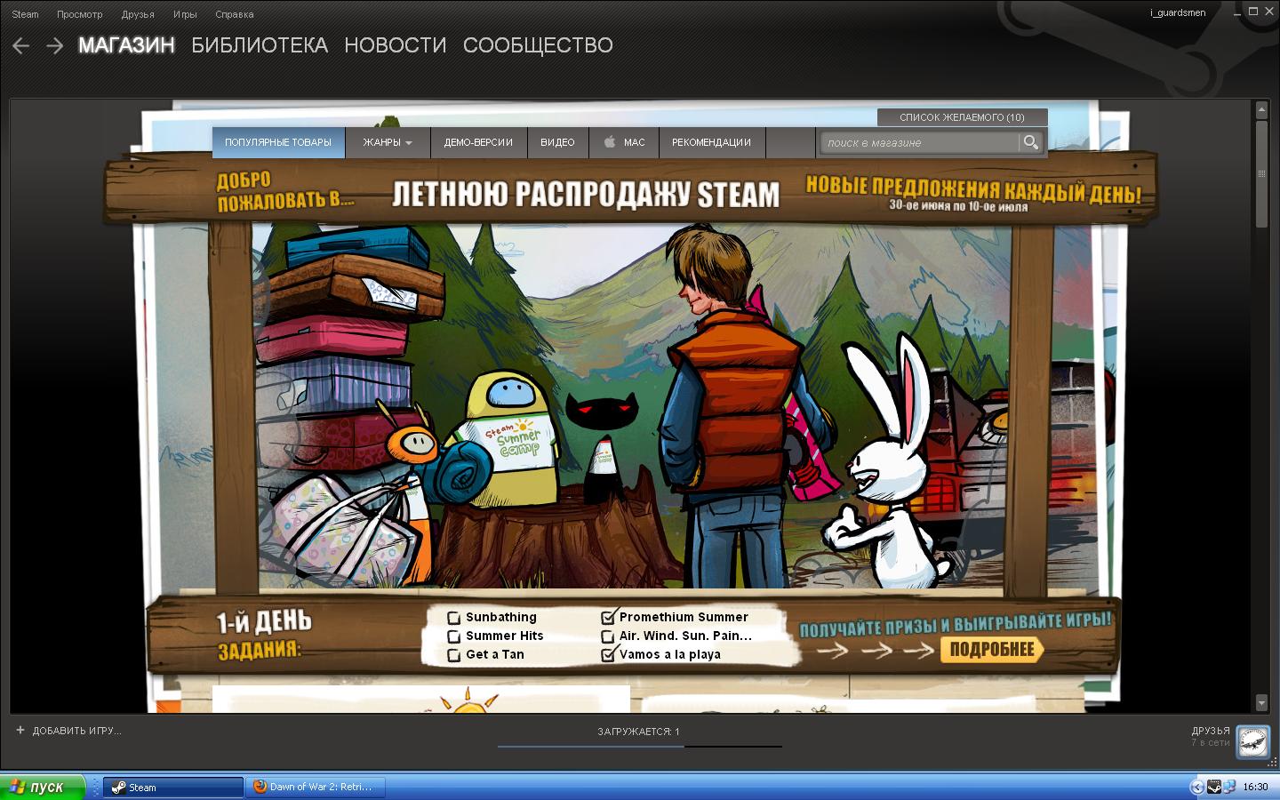Viewport: 1280px width, 800px height.
Task: Click Steam icon on Steam taskbar button
Action: 118,787
